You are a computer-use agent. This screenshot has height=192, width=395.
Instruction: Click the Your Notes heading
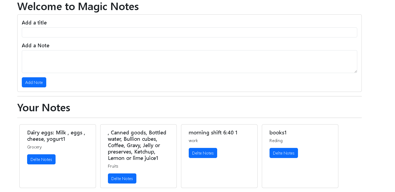click(44, 108)
